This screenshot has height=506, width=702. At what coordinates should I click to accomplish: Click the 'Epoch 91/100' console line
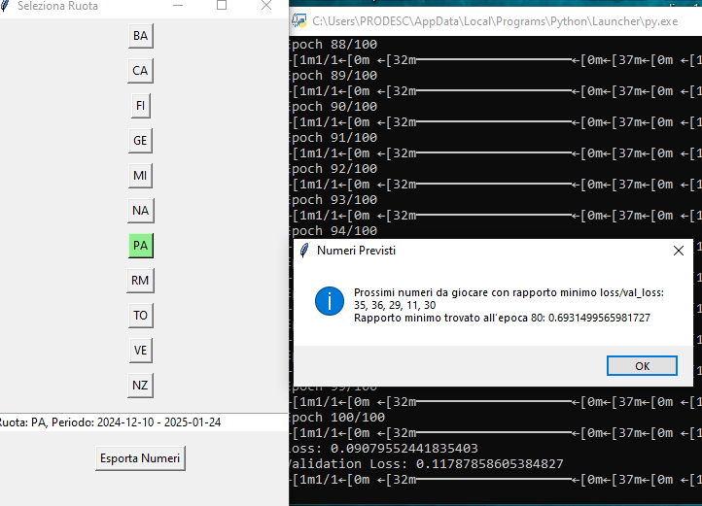coord(333,138)
